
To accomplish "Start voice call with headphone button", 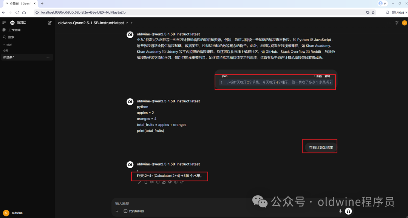I will tap(348, 211).
